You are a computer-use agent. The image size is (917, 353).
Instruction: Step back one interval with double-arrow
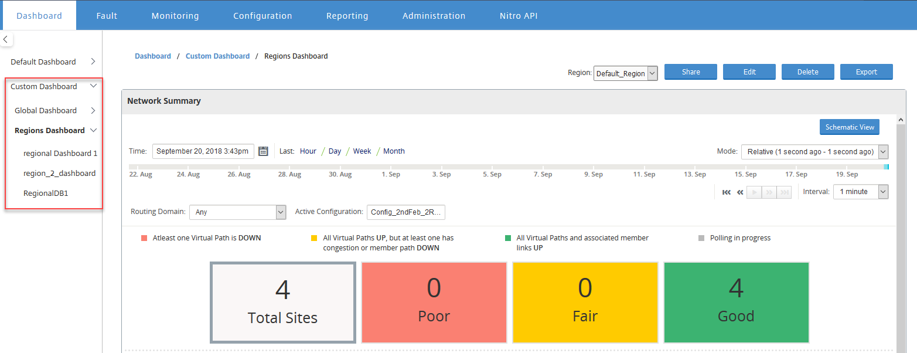click(740, 192)
